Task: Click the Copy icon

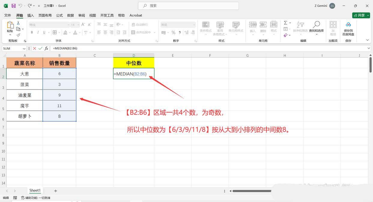Action: pyautogui.click(x=18, y=29)
